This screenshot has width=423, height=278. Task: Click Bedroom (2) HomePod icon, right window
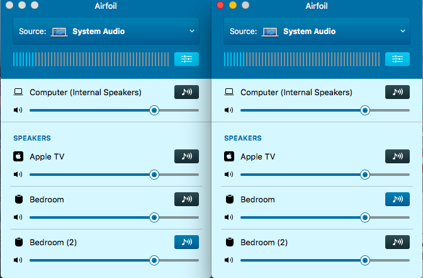click(x=230, y=242)
